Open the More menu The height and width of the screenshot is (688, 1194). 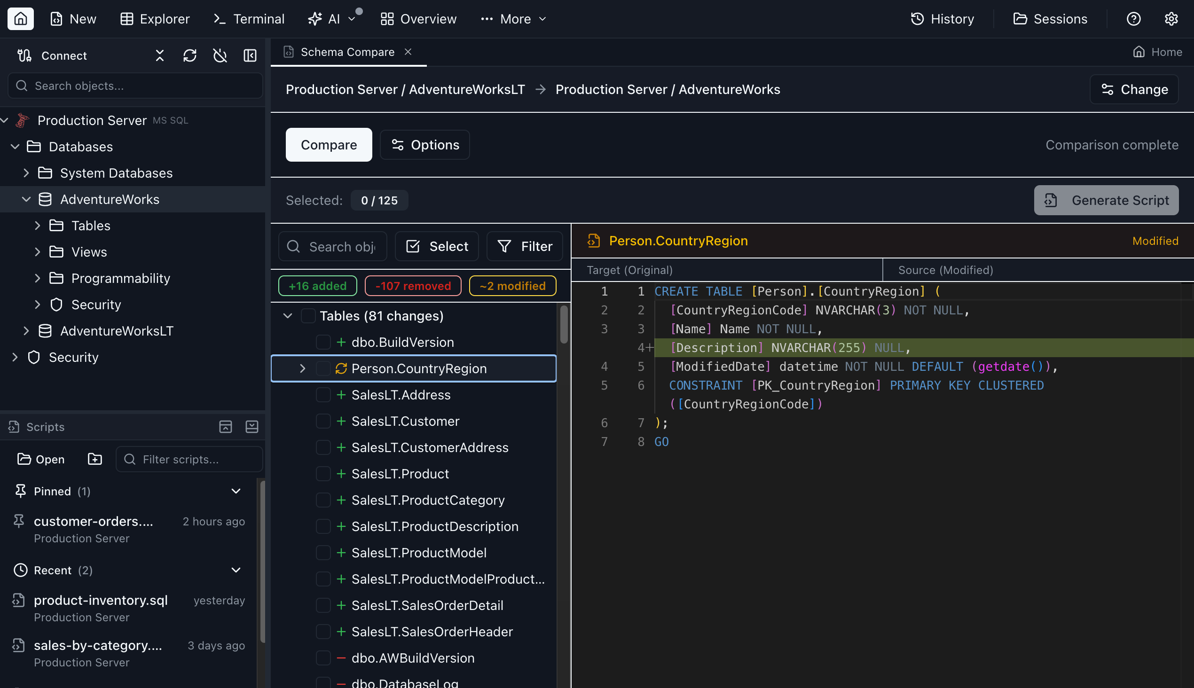tap(513, 18)
